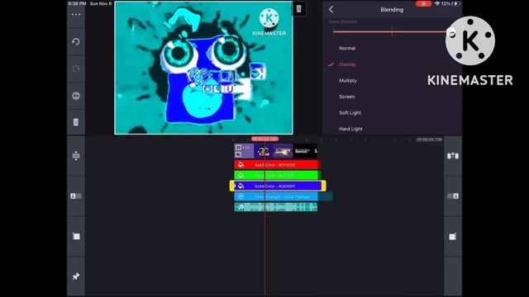Tap the Wi-Fi status icon
The image size is (529, 297).
[x=437, y=3]
